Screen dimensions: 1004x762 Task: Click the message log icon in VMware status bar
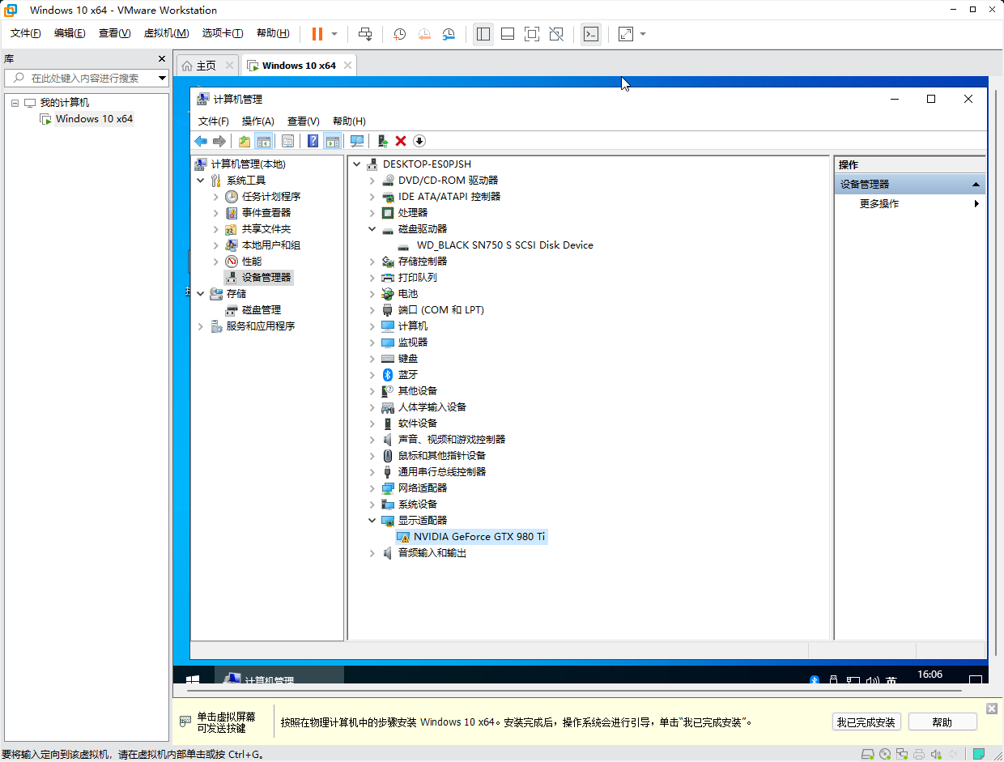pyautogui.click(x=979, y=754)
